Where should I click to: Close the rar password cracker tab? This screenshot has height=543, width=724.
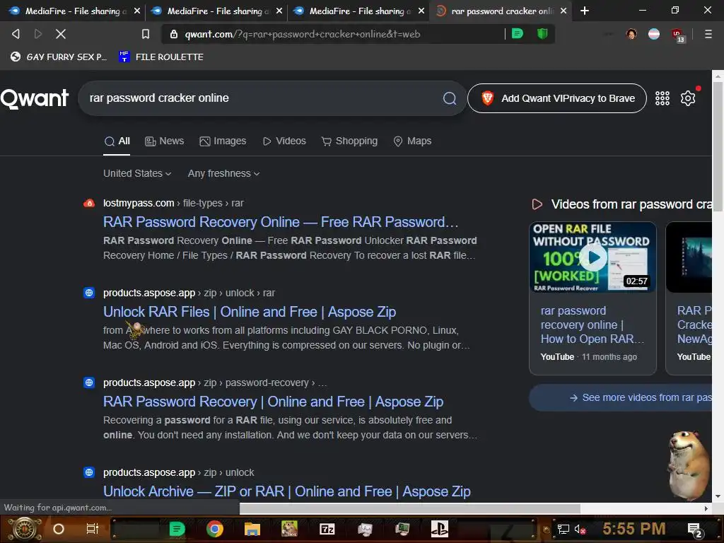[564, 11]
